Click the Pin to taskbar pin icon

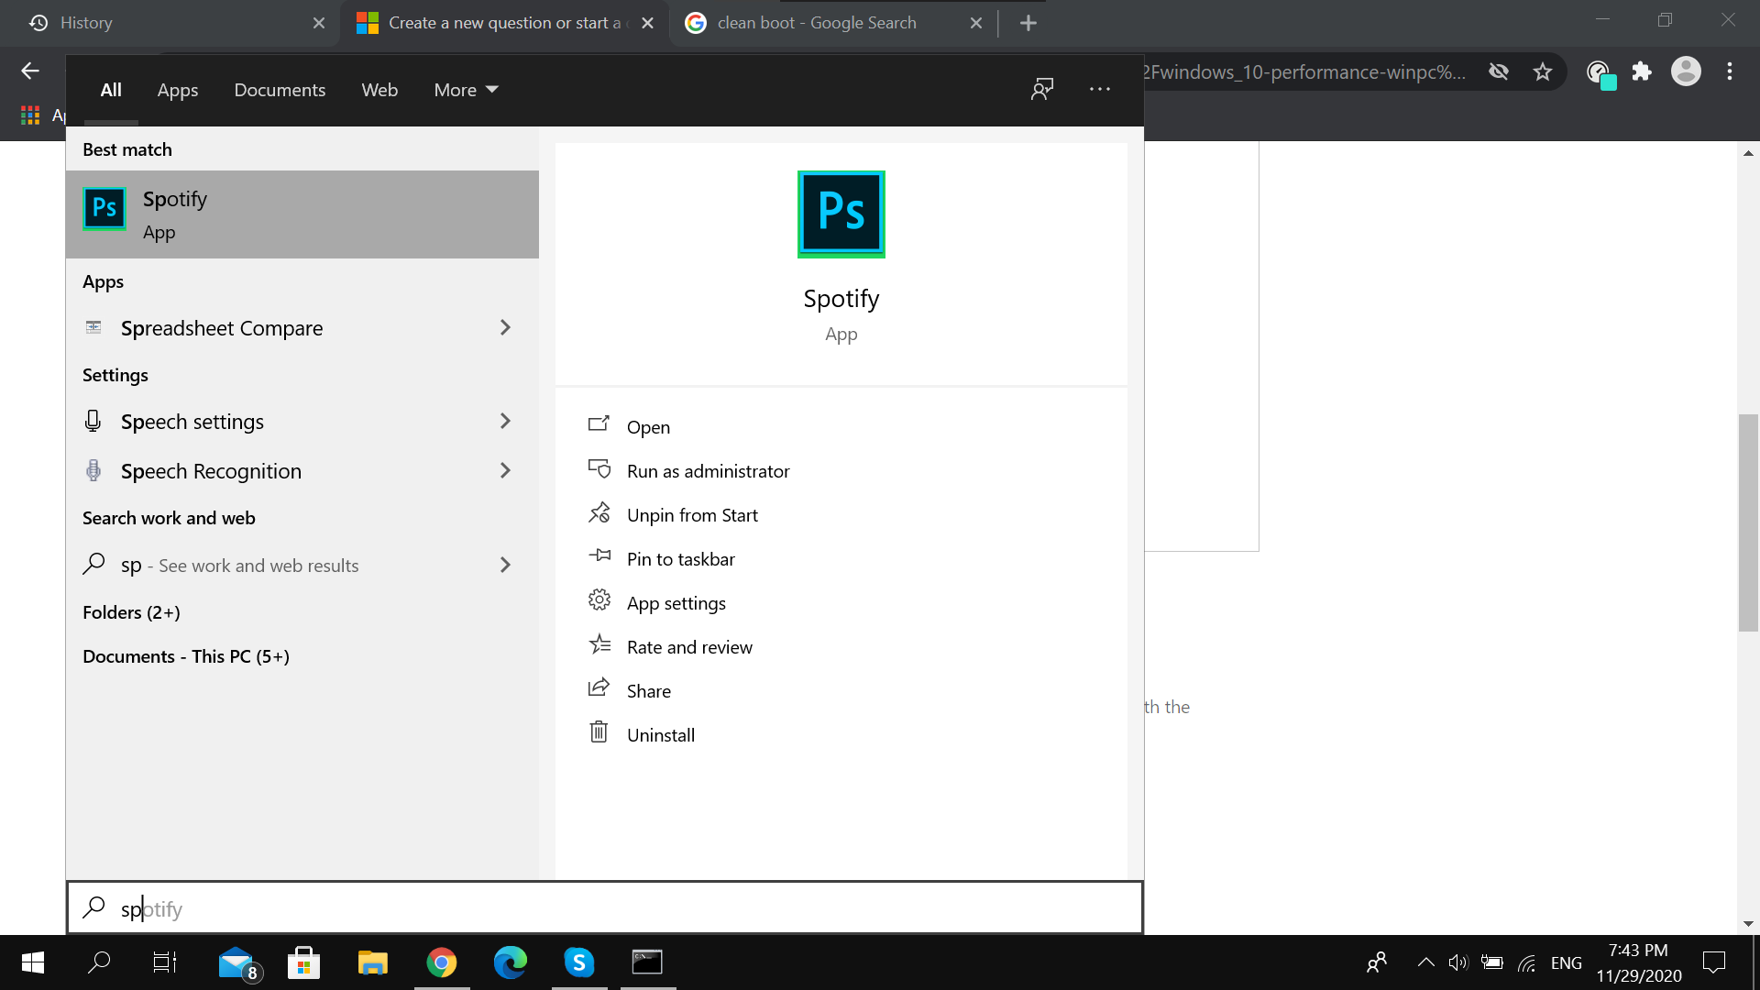pos(599,555)
